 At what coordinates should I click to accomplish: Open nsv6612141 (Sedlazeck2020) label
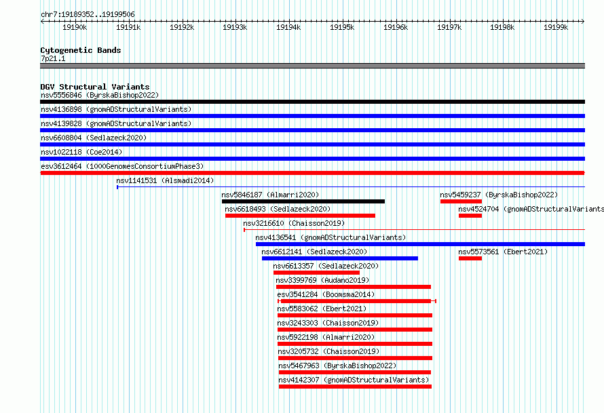coord(314,252)
